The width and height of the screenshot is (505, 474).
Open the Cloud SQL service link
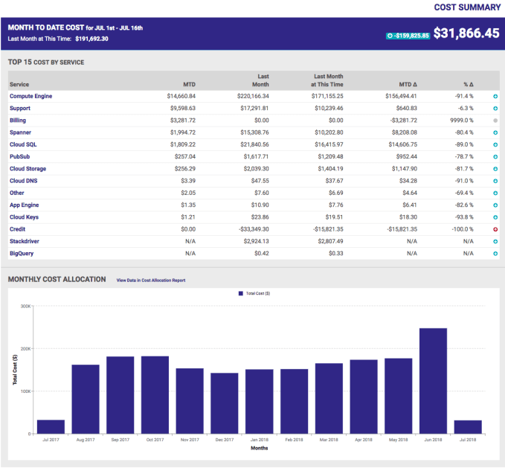tap(24, 144)
